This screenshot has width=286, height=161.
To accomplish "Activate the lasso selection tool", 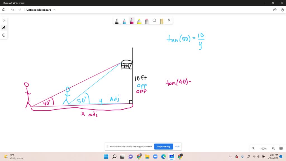I will pyautogui.click(x=154, y=20).
